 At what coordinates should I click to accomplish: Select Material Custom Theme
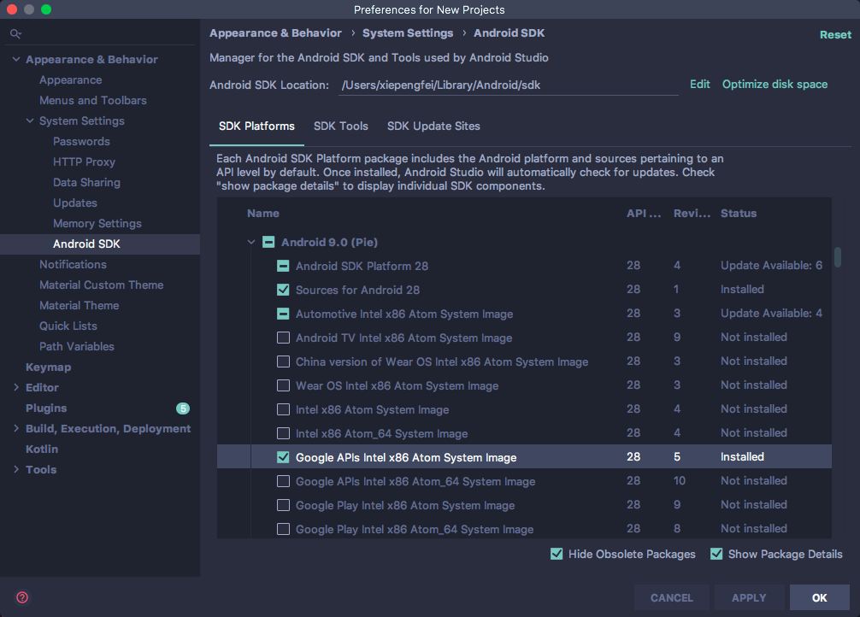click(102, 285)
